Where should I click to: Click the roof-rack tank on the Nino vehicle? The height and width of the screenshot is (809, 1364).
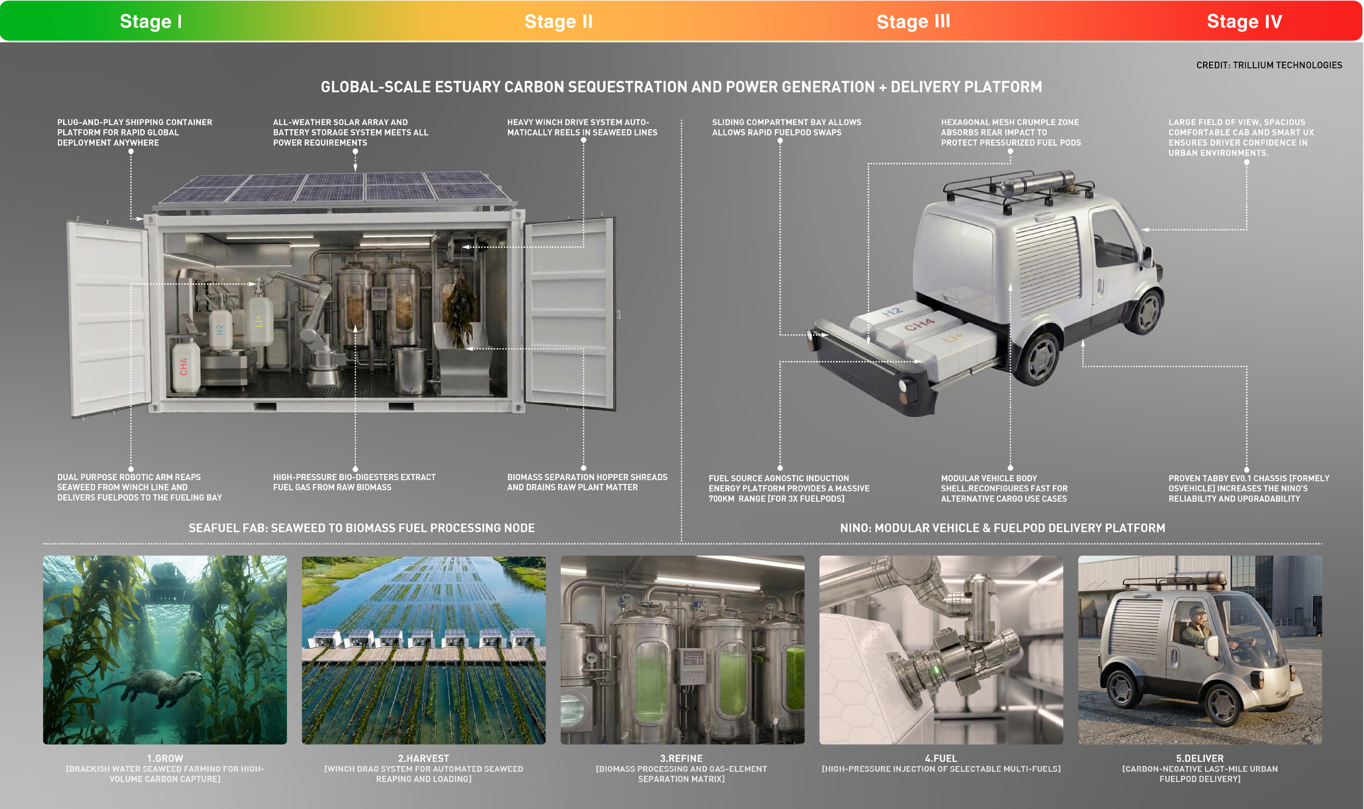[x=1037, y=182]
